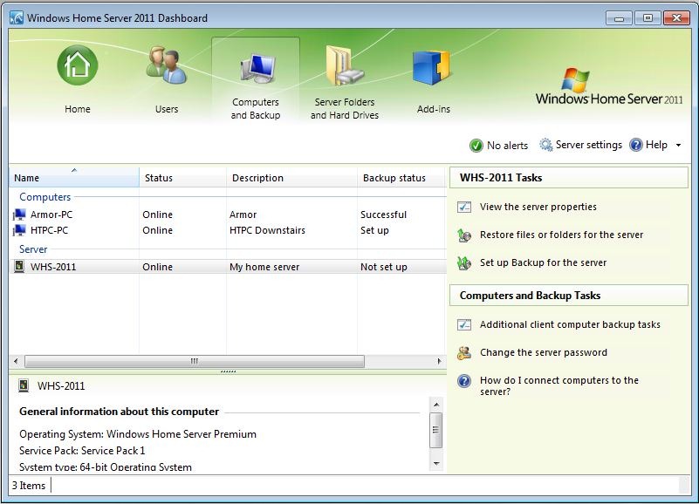Viewport: 699px width, 504px height.
Task: Open How do I connect computers help link
Action: 559,386
